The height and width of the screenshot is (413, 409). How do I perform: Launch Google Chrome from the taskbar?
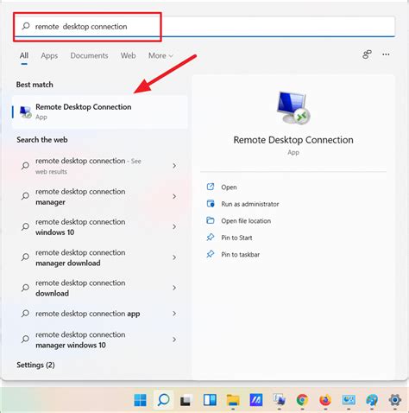tap(302, 400)
